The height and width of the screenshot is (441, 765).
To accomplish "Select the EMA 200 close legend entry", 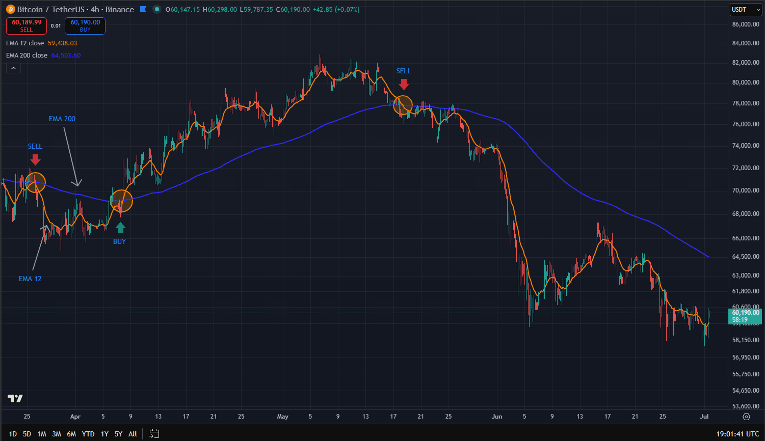I will point(27,56).
